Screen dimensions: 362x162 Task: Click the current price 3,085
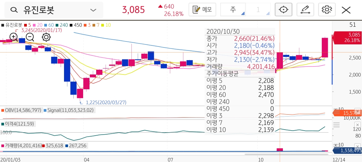pos(133,10)
